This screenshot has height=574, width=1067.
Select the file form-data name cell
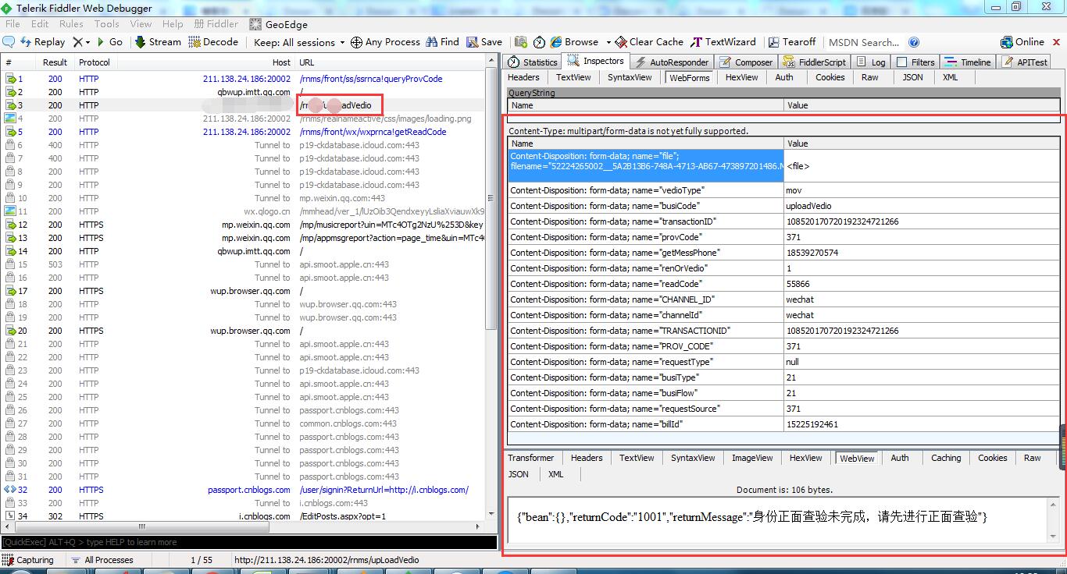645,166
